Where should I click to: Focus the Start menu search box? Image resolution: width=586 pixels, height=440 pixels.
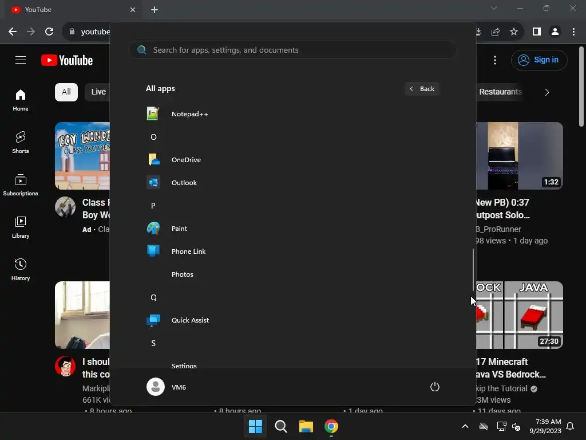tap(292, 50)
